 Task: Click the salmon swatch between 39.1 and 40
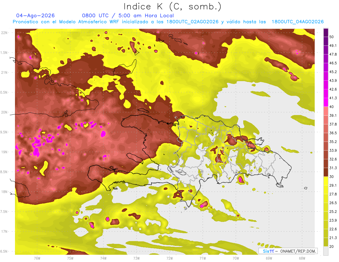pos(326,111)
